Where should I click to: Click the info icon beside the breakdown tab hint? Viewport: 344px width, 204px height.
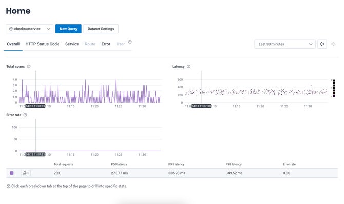tap(8, 186)
